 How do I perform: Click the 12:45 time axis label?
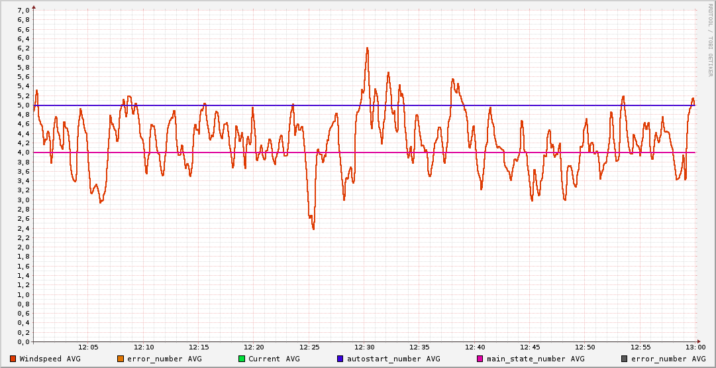(530, 347)
